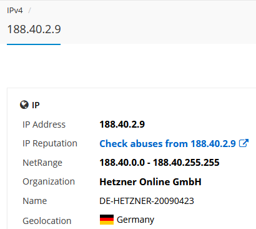256x229 pixels.
Task: Click the globe icon beside IP heading
Action: [x=24, y=104]
